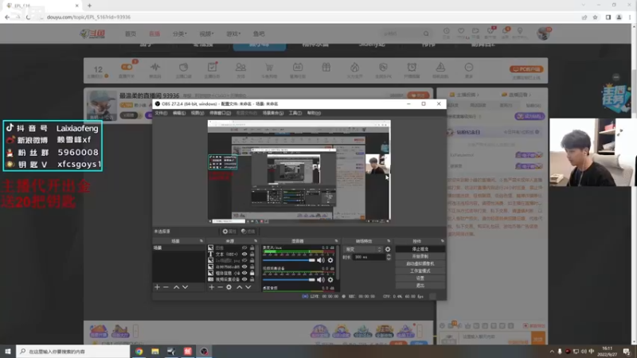Toggle visibility of the 4190756e source
637x358 pixels.
click(x=244, y=267)
